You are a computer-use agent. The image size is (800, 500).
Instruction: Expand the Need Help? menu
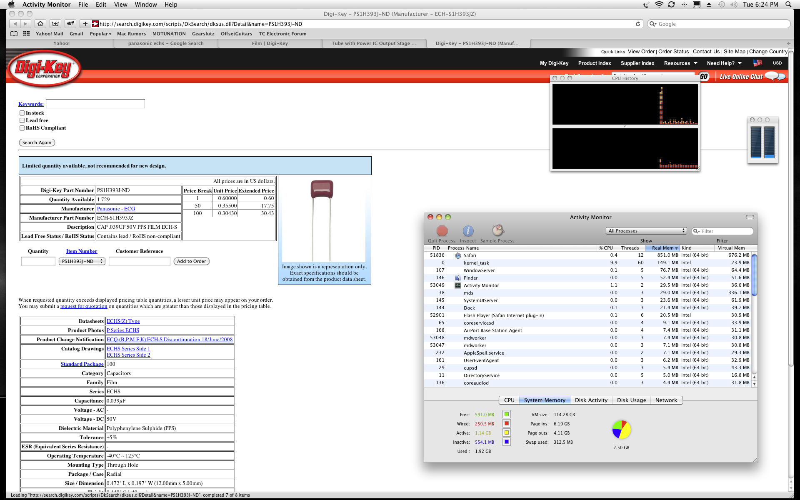click(724, 63)
